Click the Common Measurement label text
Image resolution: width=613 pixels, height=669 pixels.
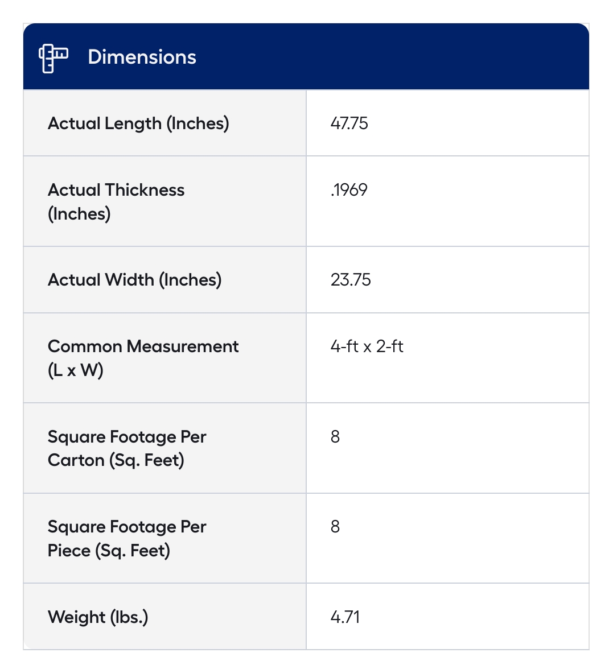[143, 346]
